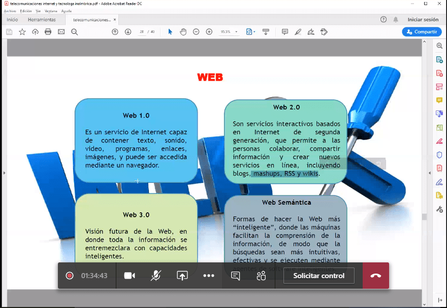Viewport: 447px width, 308px height.
Task: Click the page number input field
Action: 142,31
